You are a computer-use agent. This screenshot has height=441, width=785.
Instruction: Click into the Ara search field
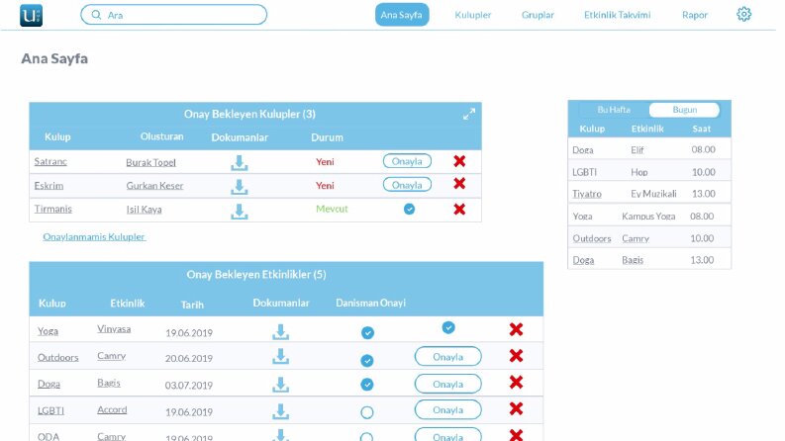[173, 15]
